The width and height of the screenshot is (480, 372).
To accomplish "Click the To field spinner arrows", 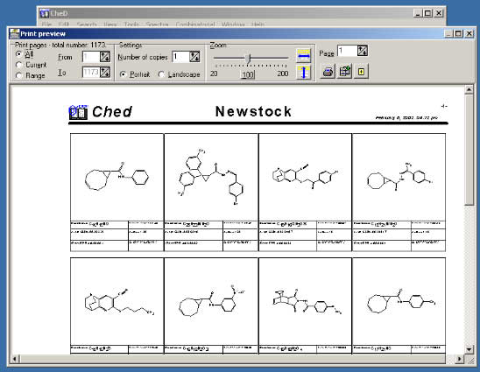I will [x=105, y=72].
